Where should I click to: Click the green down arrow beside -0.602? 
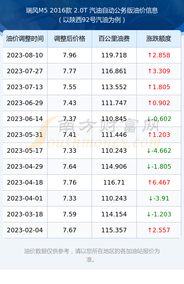click(149, 119)
